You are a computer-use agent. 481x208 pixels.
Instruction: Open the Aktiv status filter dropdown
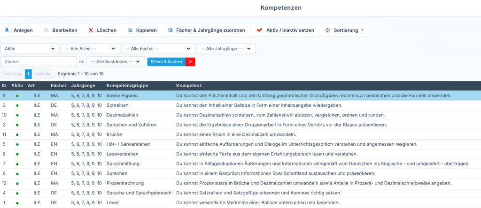pyautogui.click(x=30, y=49)
